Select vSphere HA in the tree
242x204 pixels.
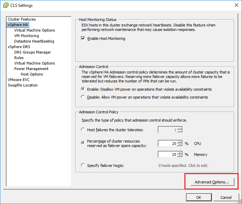point(18,25)
